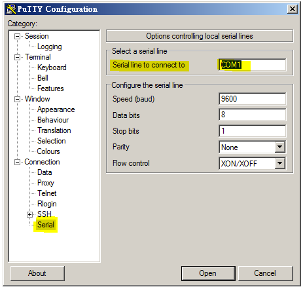Screen dimensions: 303x289
Task: Click the Open button
Action: (x=208, y=273)
